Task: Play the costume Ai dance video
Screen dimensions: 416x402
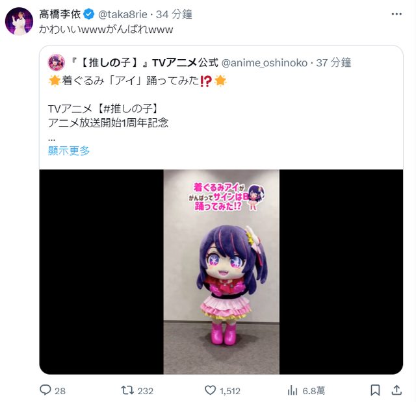Action: click(221, 272)
